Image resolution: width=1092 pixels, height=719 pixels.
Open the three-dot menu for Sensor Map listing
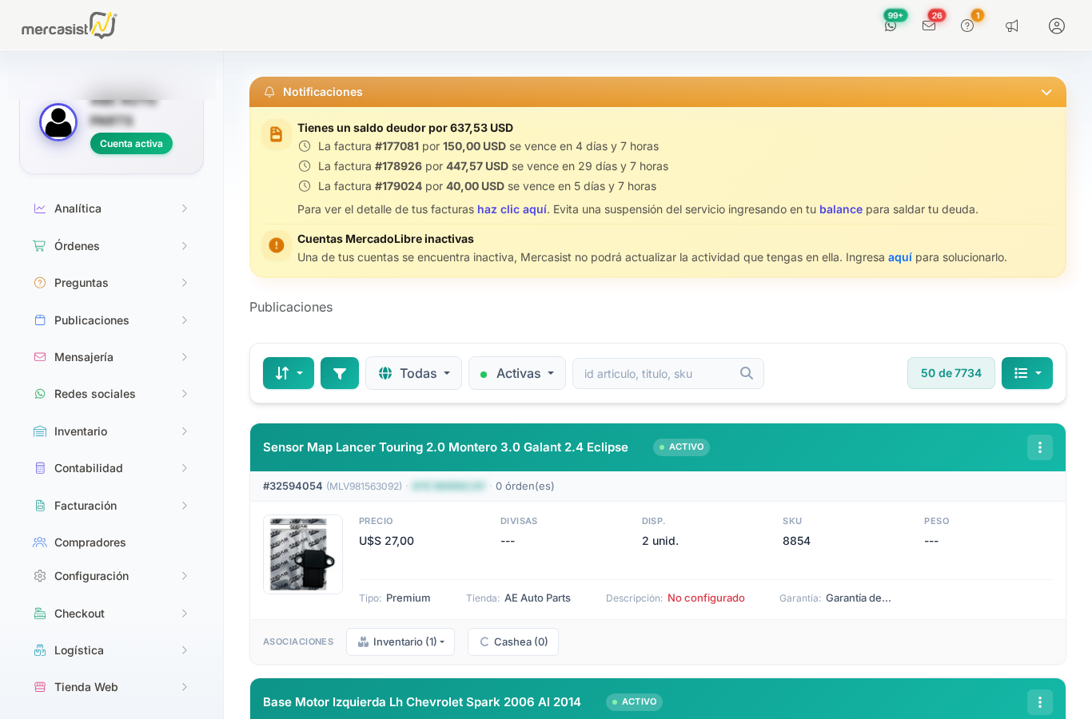click(x=1040, y=447)
